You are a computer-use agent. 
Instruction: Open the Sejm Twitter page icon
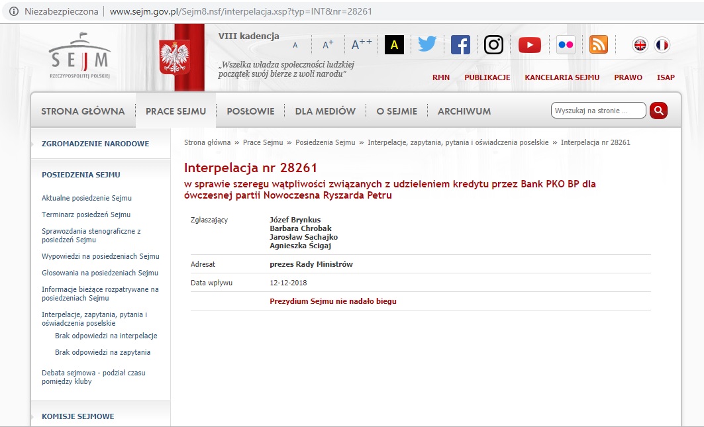(x=427, y=44)
